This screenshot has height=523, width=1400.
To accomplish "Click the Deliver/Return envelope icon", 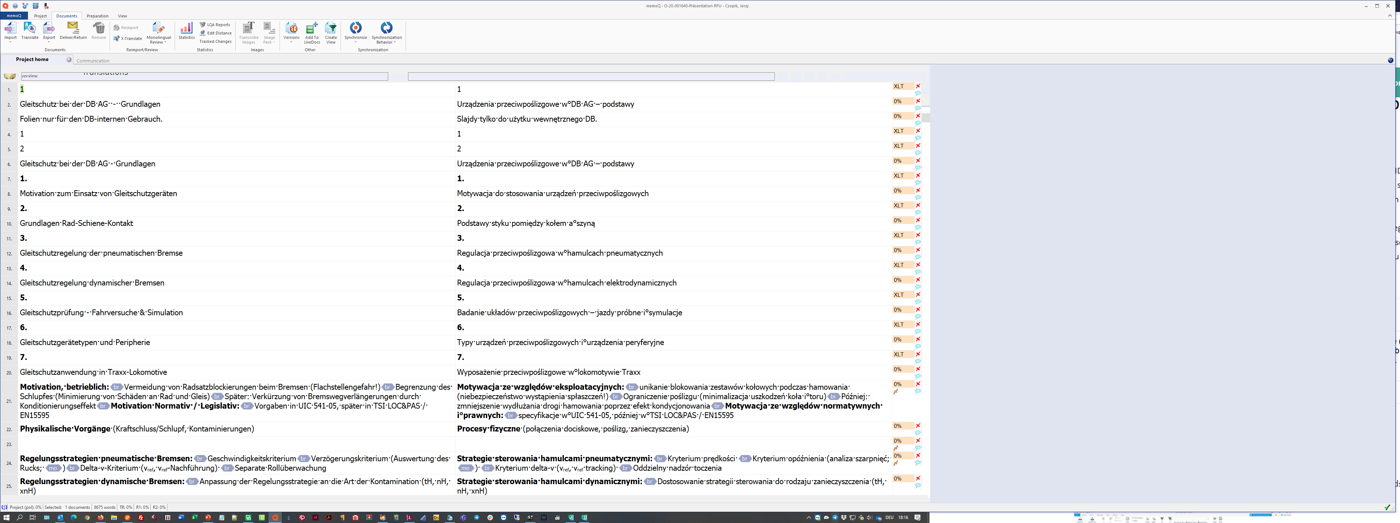I will point(73,27).
